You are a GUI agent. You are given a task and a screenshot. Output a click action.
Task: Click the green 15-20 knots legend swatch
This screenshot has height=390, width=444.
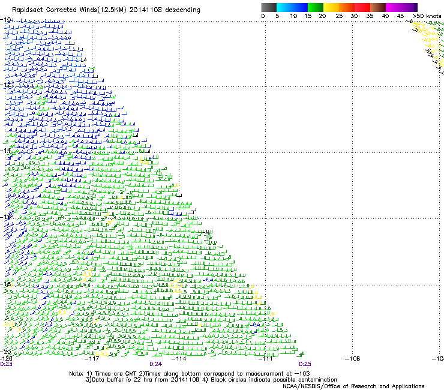(316, 7)
